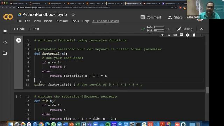The height and width of the screenshot is (126, 224).
Task: Open WhatsApp from the dock
Action: click(x=53, y=124)
